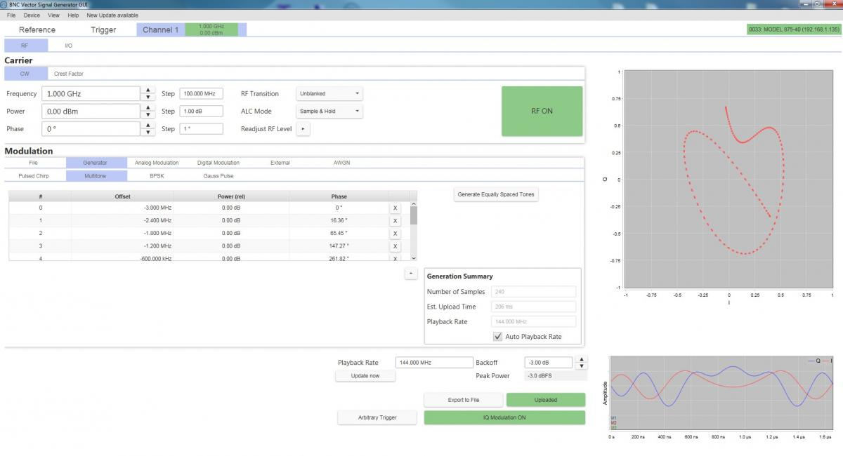Click Generate Equally Spaced Tones
This screenshot has width=843, height=456.
coord(497,194)
